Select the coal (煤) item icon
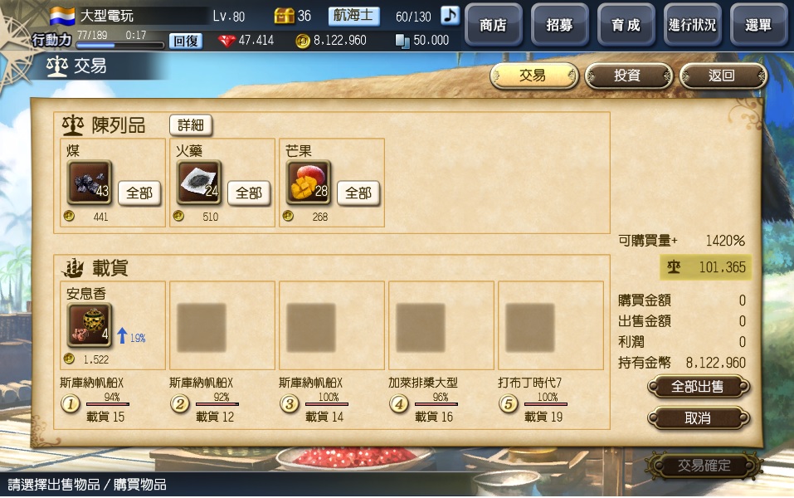The width and height of the screenshot is (794, 498). (90, 183)
